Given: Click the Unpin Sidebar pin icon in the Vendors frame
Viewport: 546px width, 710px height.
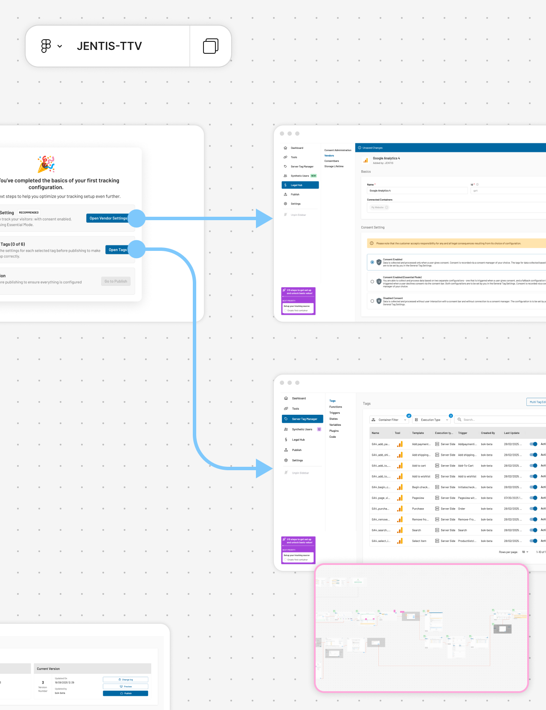Looking at the screenshot, I should click(x=285, y=215).
